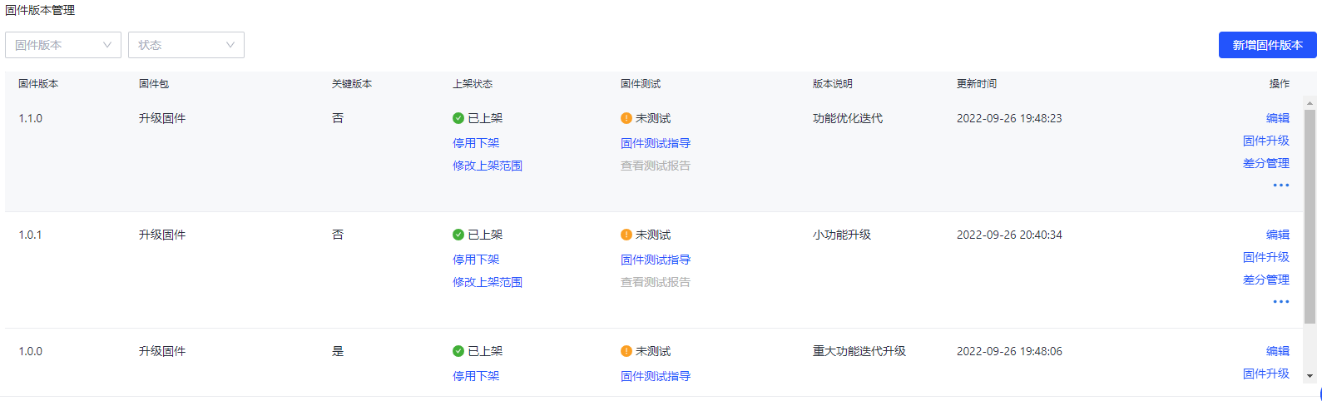Click 固件升级 for version 1.0.1

pyautogui.click(x=1266, y=257)
